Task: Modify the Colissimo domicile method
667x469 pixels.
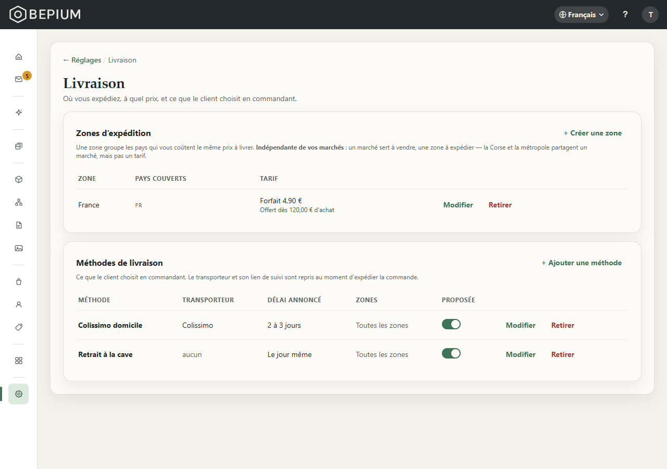Action: [x=521, y=325]
